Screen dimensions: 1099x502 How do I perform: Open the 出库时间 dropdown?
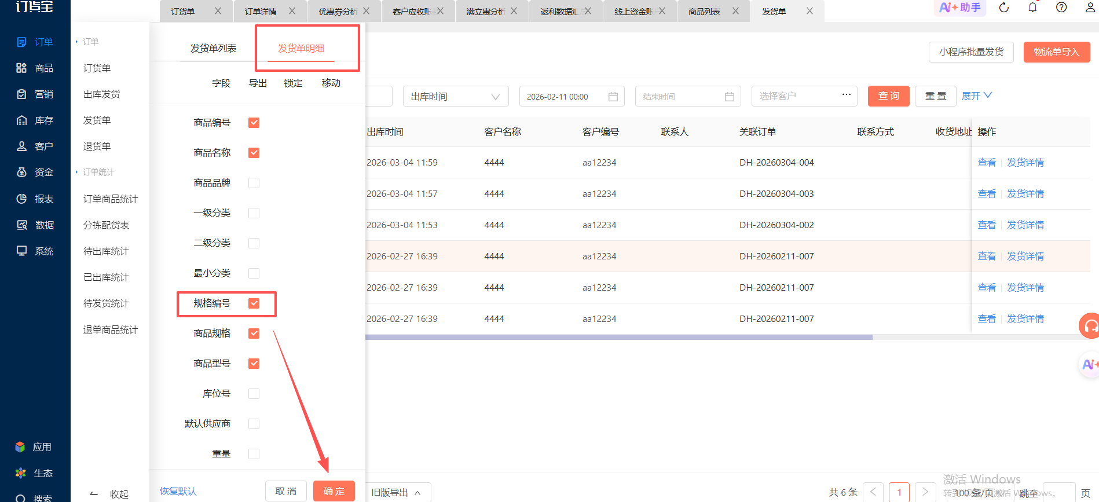pos(456,96)
